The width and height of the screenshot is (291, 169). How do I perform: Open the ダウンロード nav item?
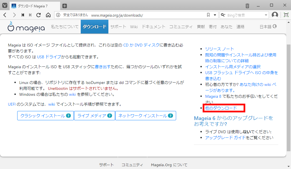click(x=95, y=27)
